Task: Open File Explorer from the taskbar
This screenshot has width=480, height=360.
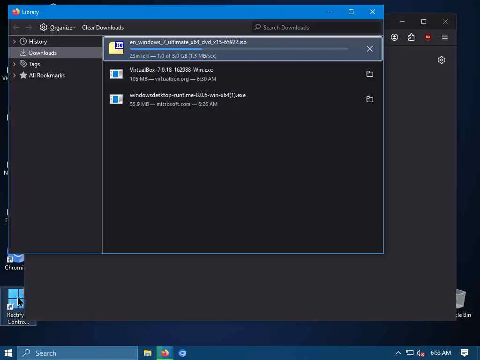Action: click(148, 353)
